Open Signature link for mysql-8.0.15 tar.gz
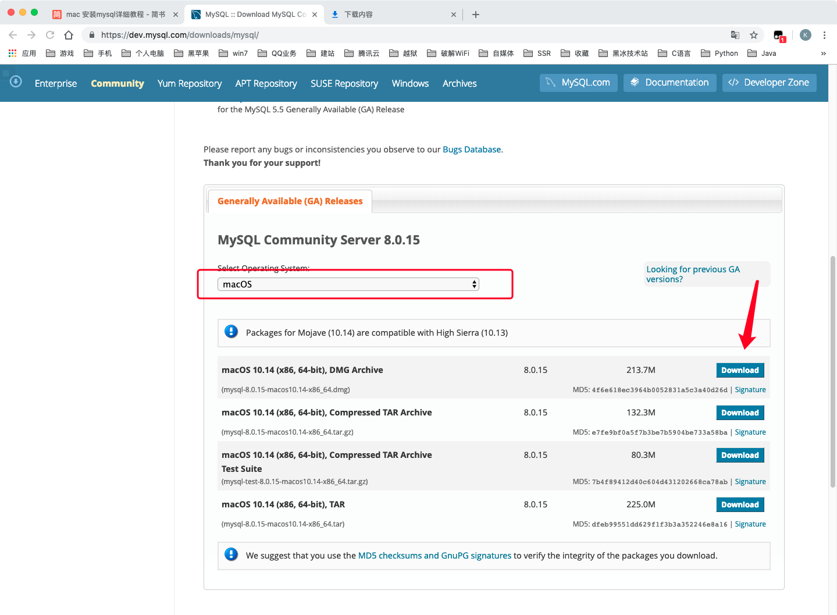 click(x=750, y=432)
